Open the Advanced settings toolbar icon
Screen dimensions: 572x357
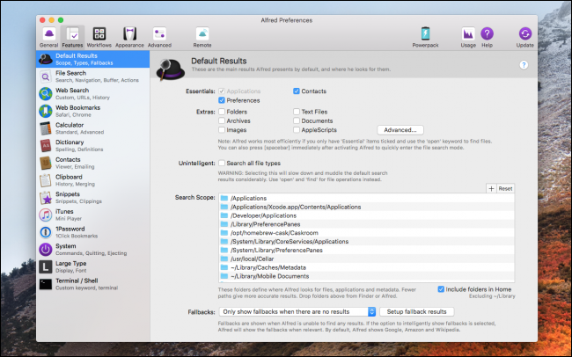pos(159,37)
